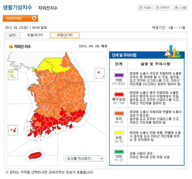The width and height of the screenshot is (192, 179).
Task: Select the 내일(4/28) tab
Action: click(65, 35)
